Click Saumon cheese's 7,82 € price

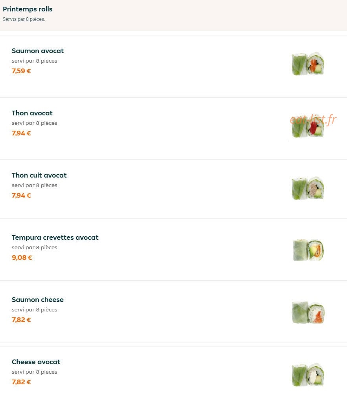point(21,320)
